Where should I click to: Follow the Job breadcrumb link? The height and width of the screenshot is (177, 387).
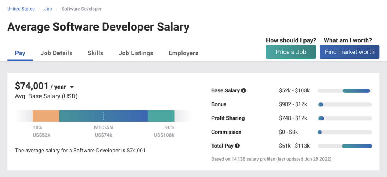pyautogui.click(x=48, y=9)
